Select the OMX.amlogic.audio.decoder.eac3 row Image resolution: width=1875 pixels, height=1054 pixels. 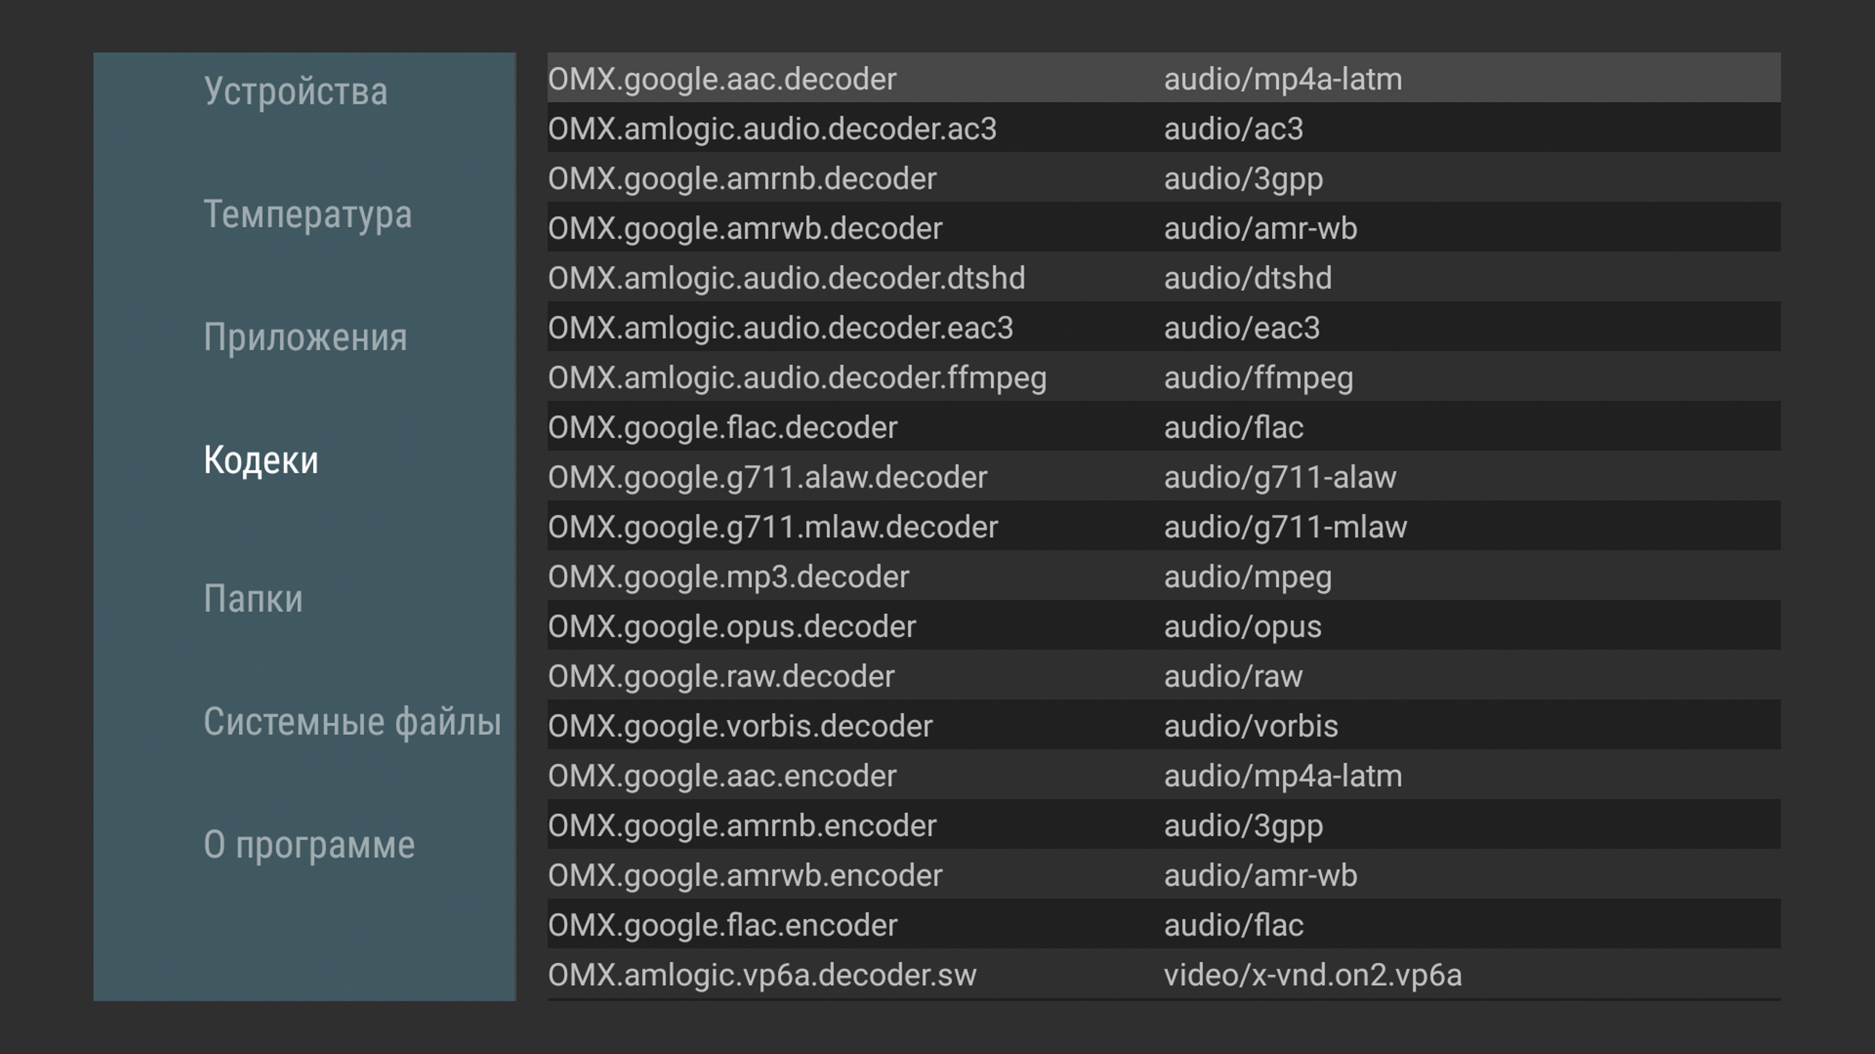(x=1163, y=327)
